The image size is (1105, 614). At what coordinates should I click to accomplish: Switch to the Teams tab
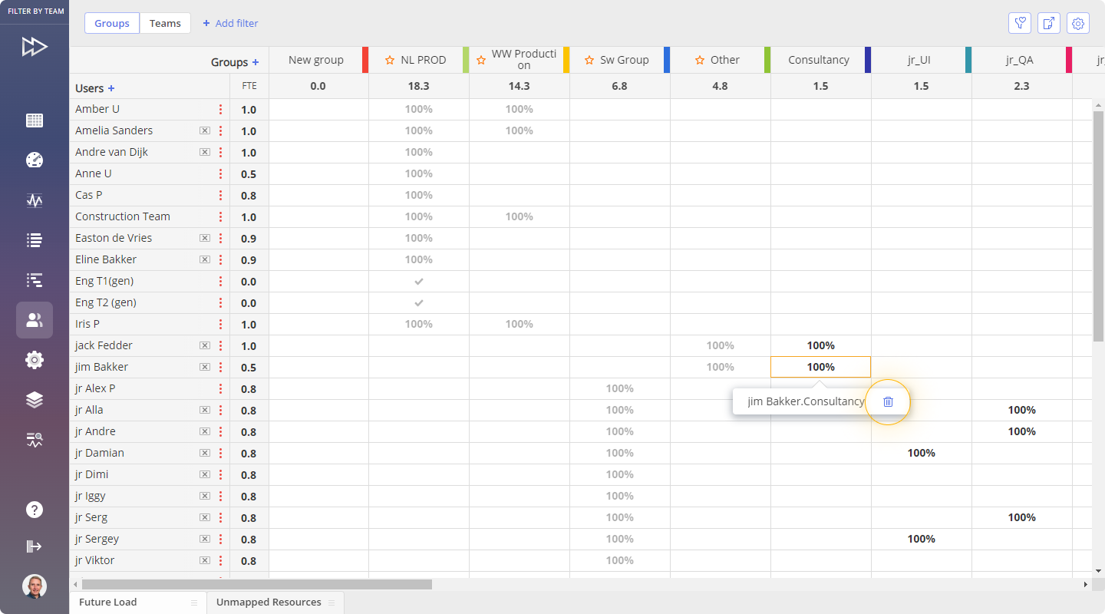165,23
